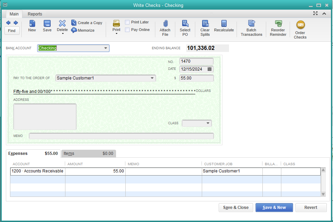Open the date calendar picker
333x222 pixels.
click(209, 69)
